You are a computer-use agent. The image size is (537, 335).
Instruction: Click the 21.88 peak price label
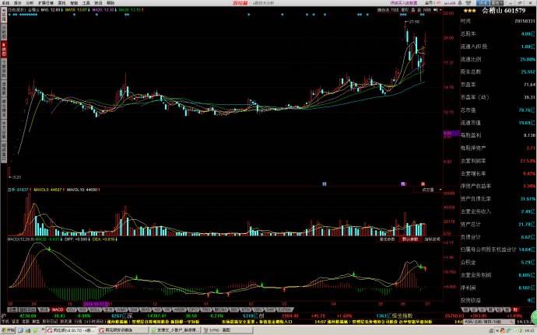click(412, 22)
